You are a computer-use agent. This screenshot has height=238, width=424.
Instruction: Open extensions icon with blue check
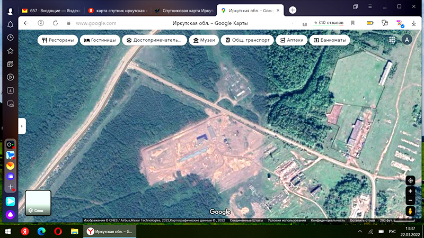[400, 23]
